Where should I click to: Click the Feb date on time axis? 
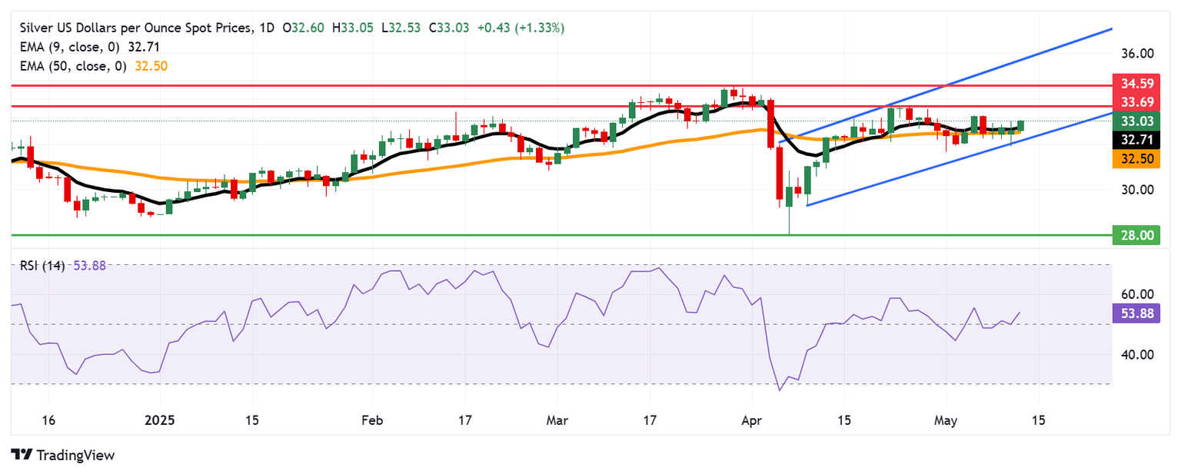tap(372, 421)
